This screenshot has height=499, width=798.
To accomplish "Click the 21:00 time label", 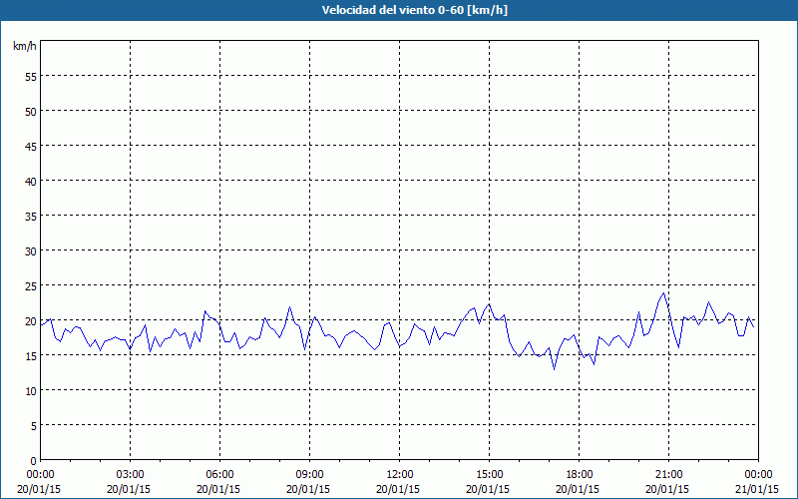I will [668, 475].
